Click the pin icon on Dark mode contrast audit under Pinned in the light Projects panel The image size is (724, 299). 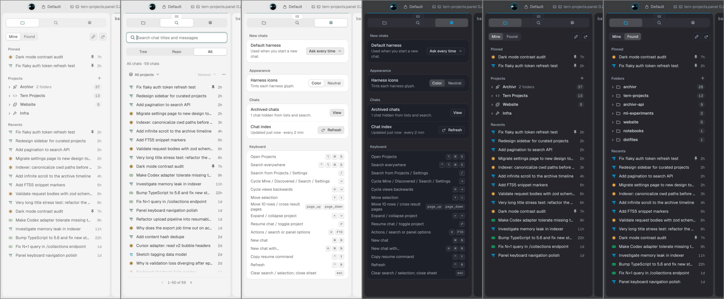(92, 57)
